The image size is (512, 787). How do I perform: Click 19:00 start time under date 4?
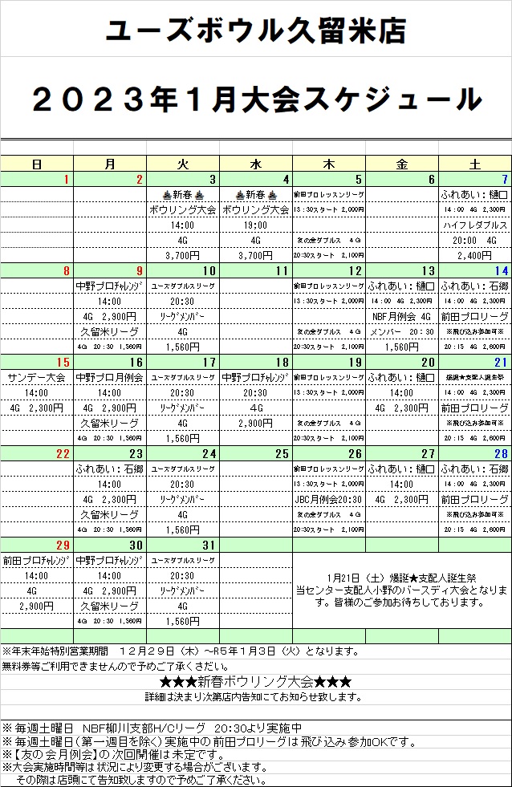255,225
